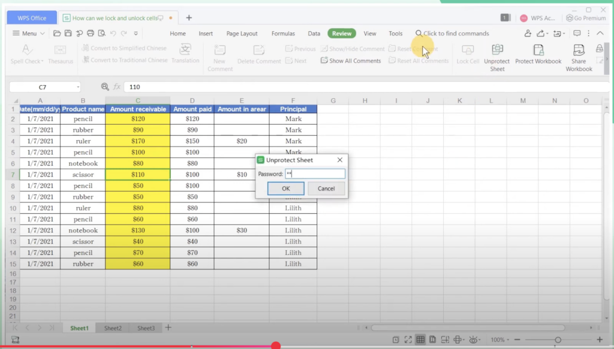Select the Spell Check tool
This screenshot has width=614, height=349.
pos(25,53)
